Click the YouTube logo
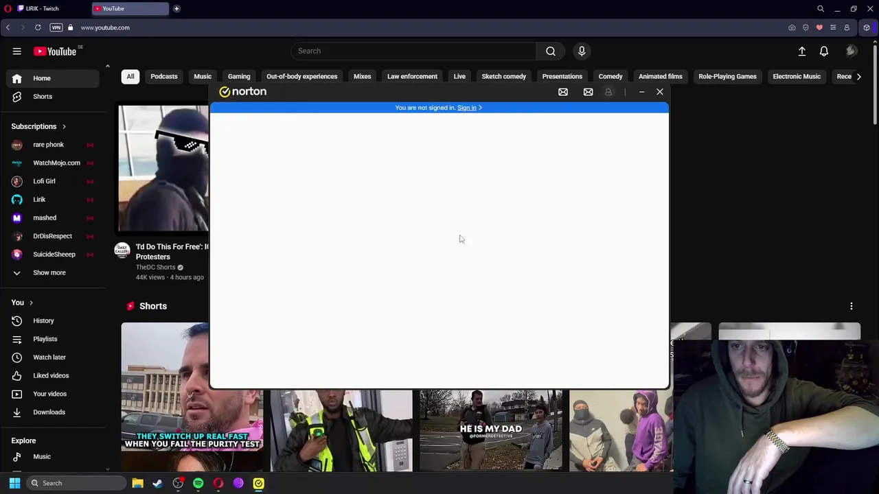The height and width of the screenshot is (494, 879). 55,51
